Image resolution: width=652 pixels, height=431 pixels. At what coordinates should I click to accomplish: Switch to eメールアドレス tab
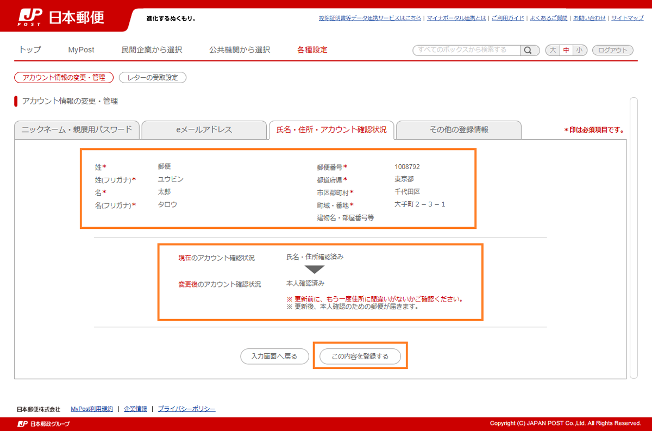click(x=204, y=130)
